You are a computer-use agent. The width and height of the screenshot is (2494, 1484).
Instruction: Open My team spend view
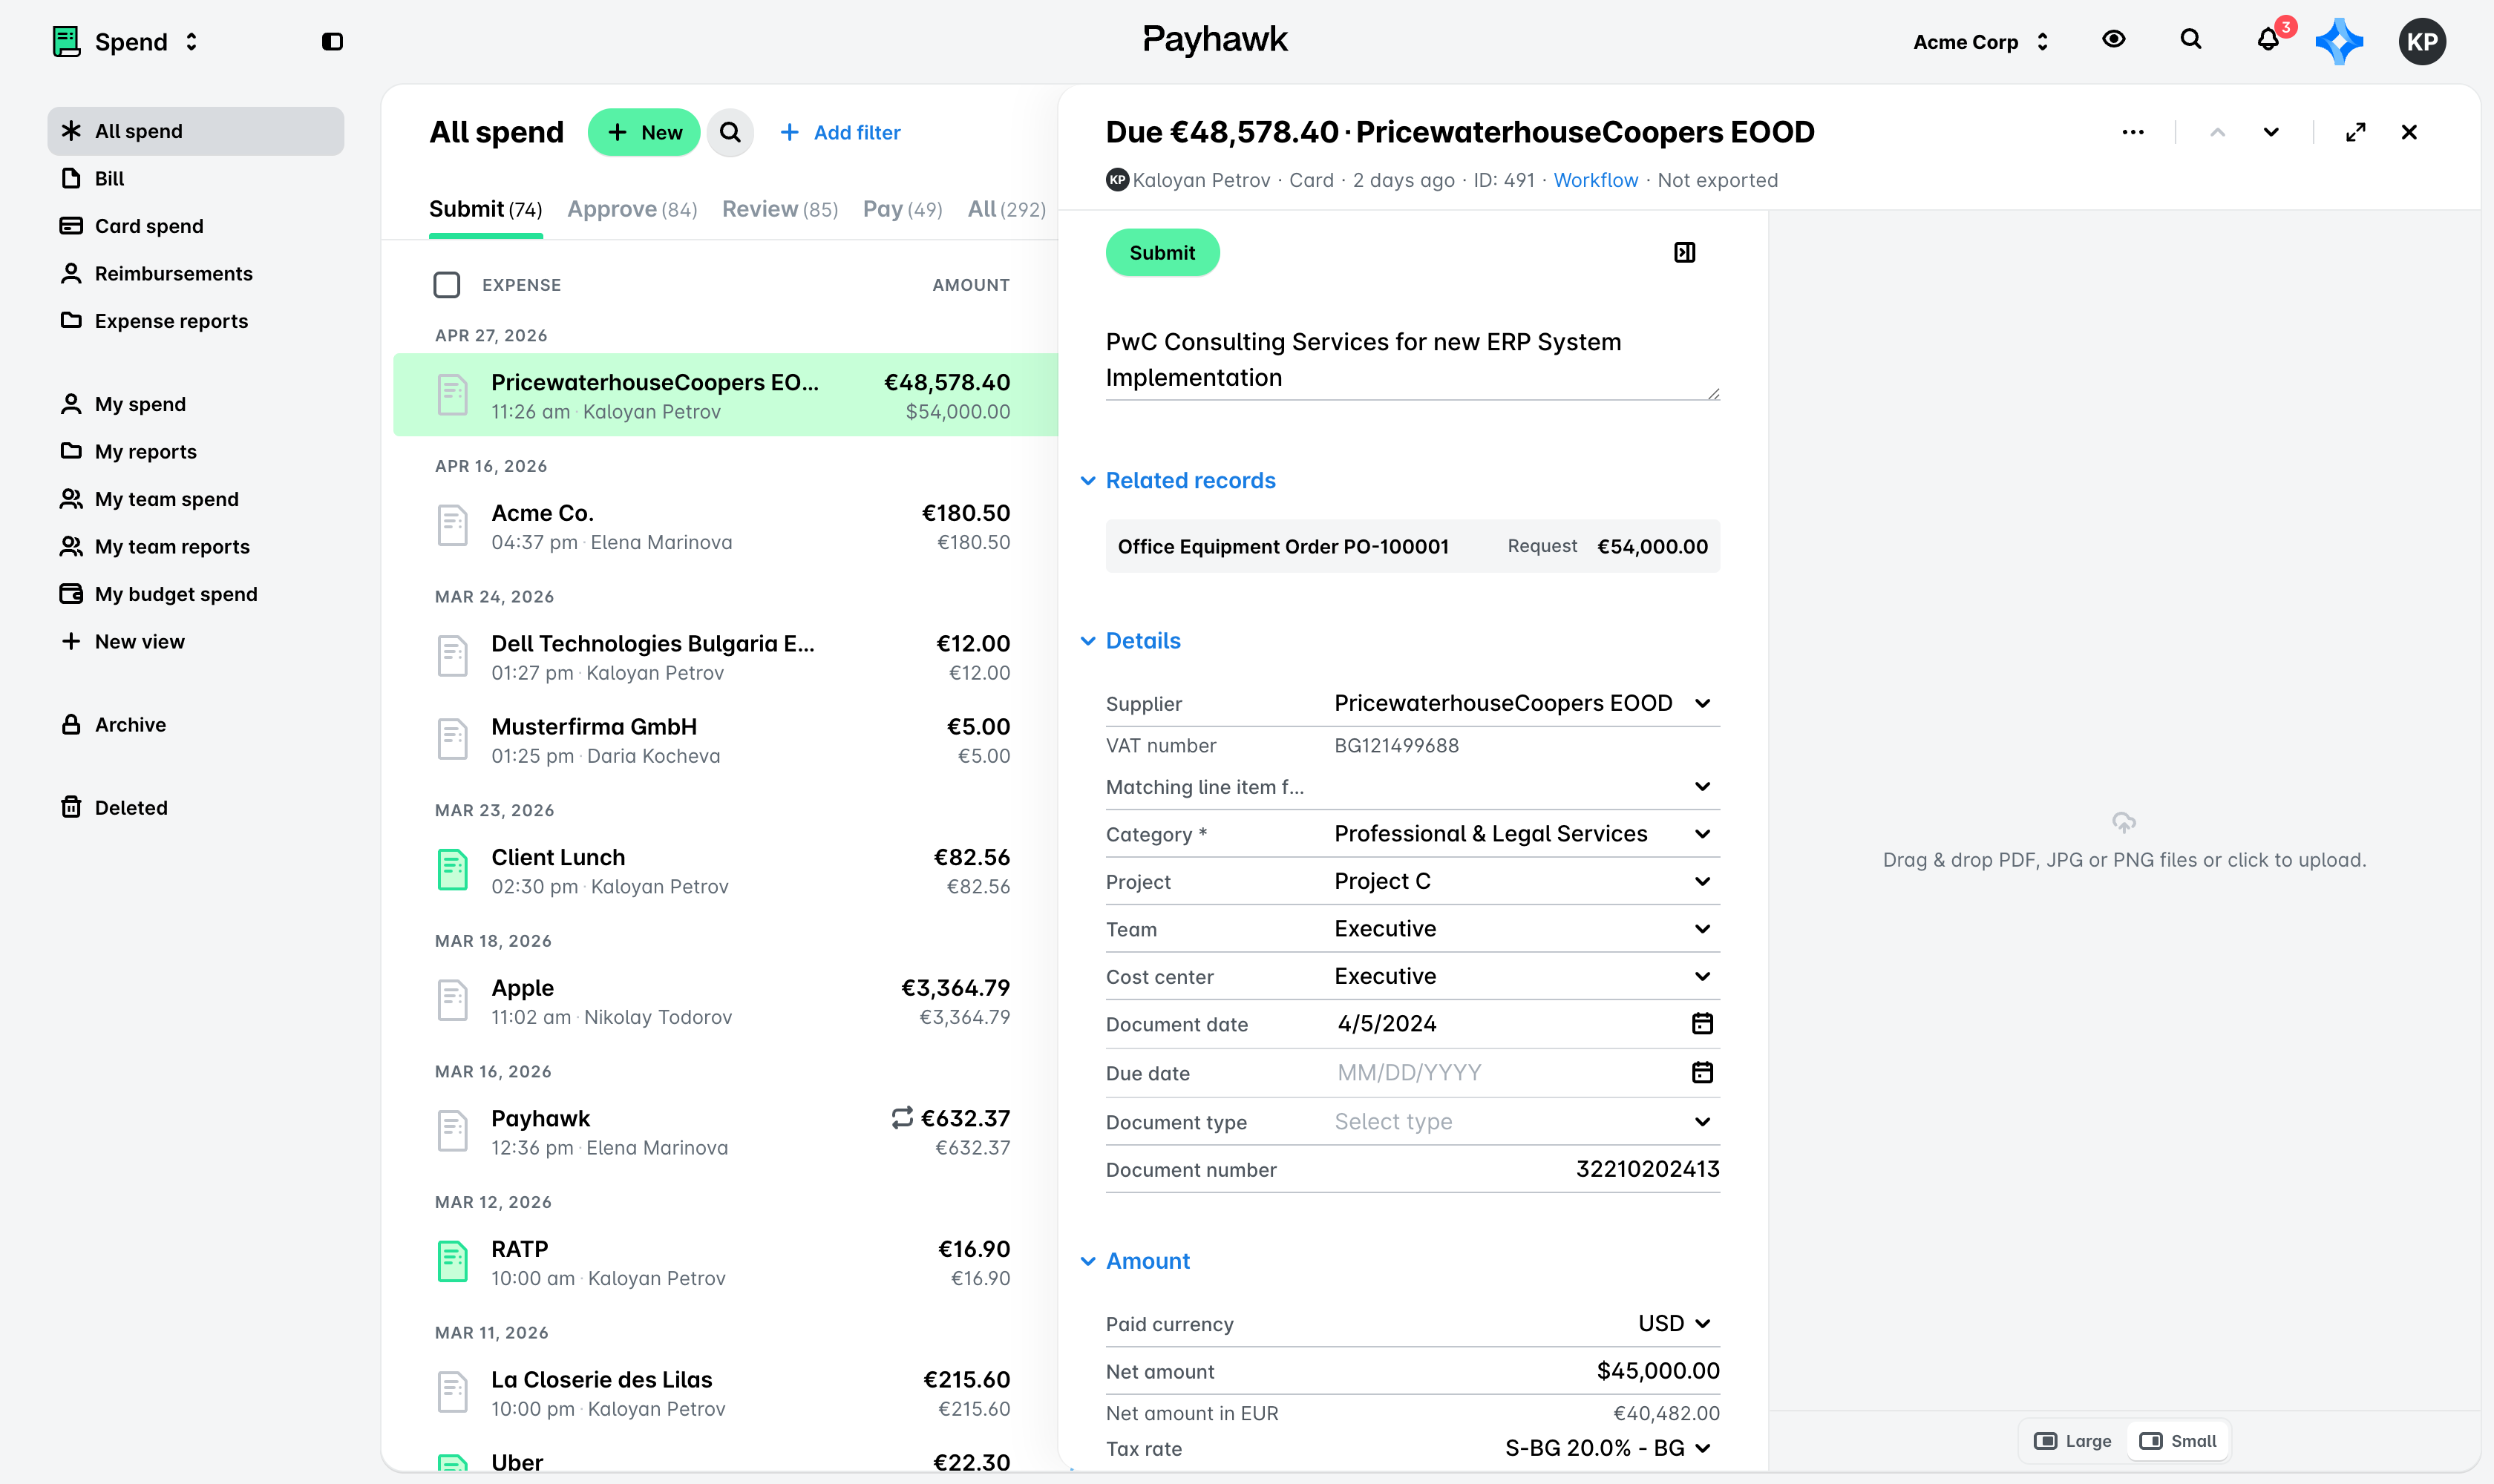pyautogui.click(x=195, y=499)
